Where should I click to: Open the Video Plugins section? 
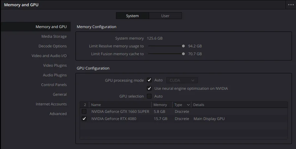[55, 65]
